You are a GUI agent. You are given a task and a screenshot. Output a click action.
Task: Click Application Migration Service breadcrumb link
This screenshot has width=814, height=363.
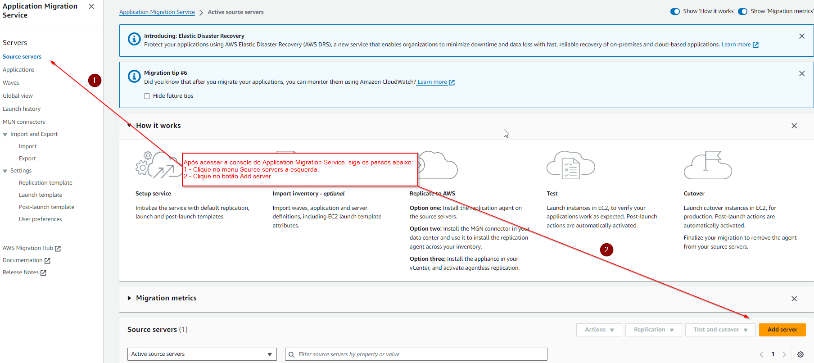pos(157,12)
